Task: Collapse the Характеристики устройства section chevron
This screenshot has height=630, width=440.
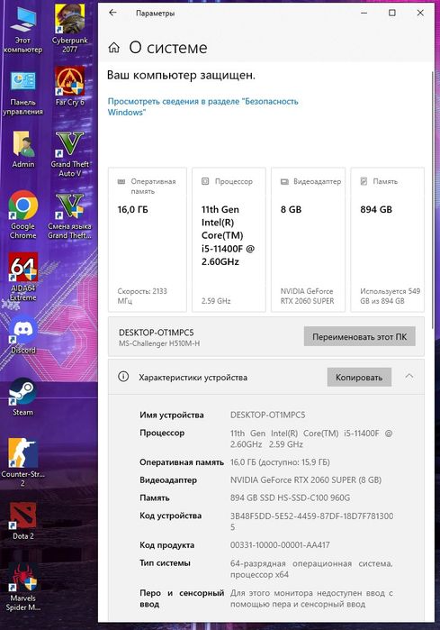Action: [409, 377]
